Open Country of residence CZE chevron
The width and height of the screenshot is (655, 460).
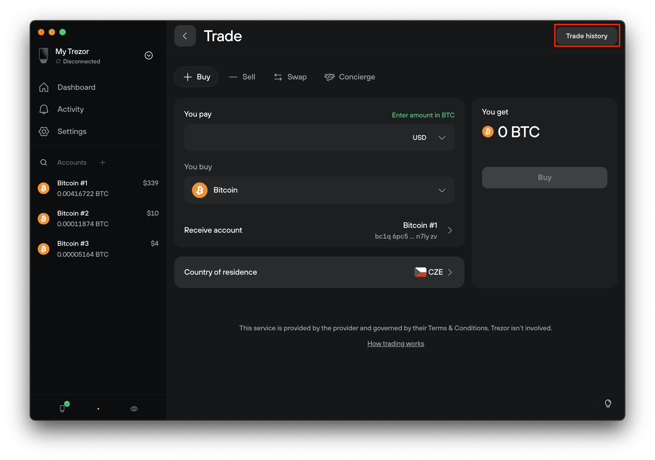(450, 273)
